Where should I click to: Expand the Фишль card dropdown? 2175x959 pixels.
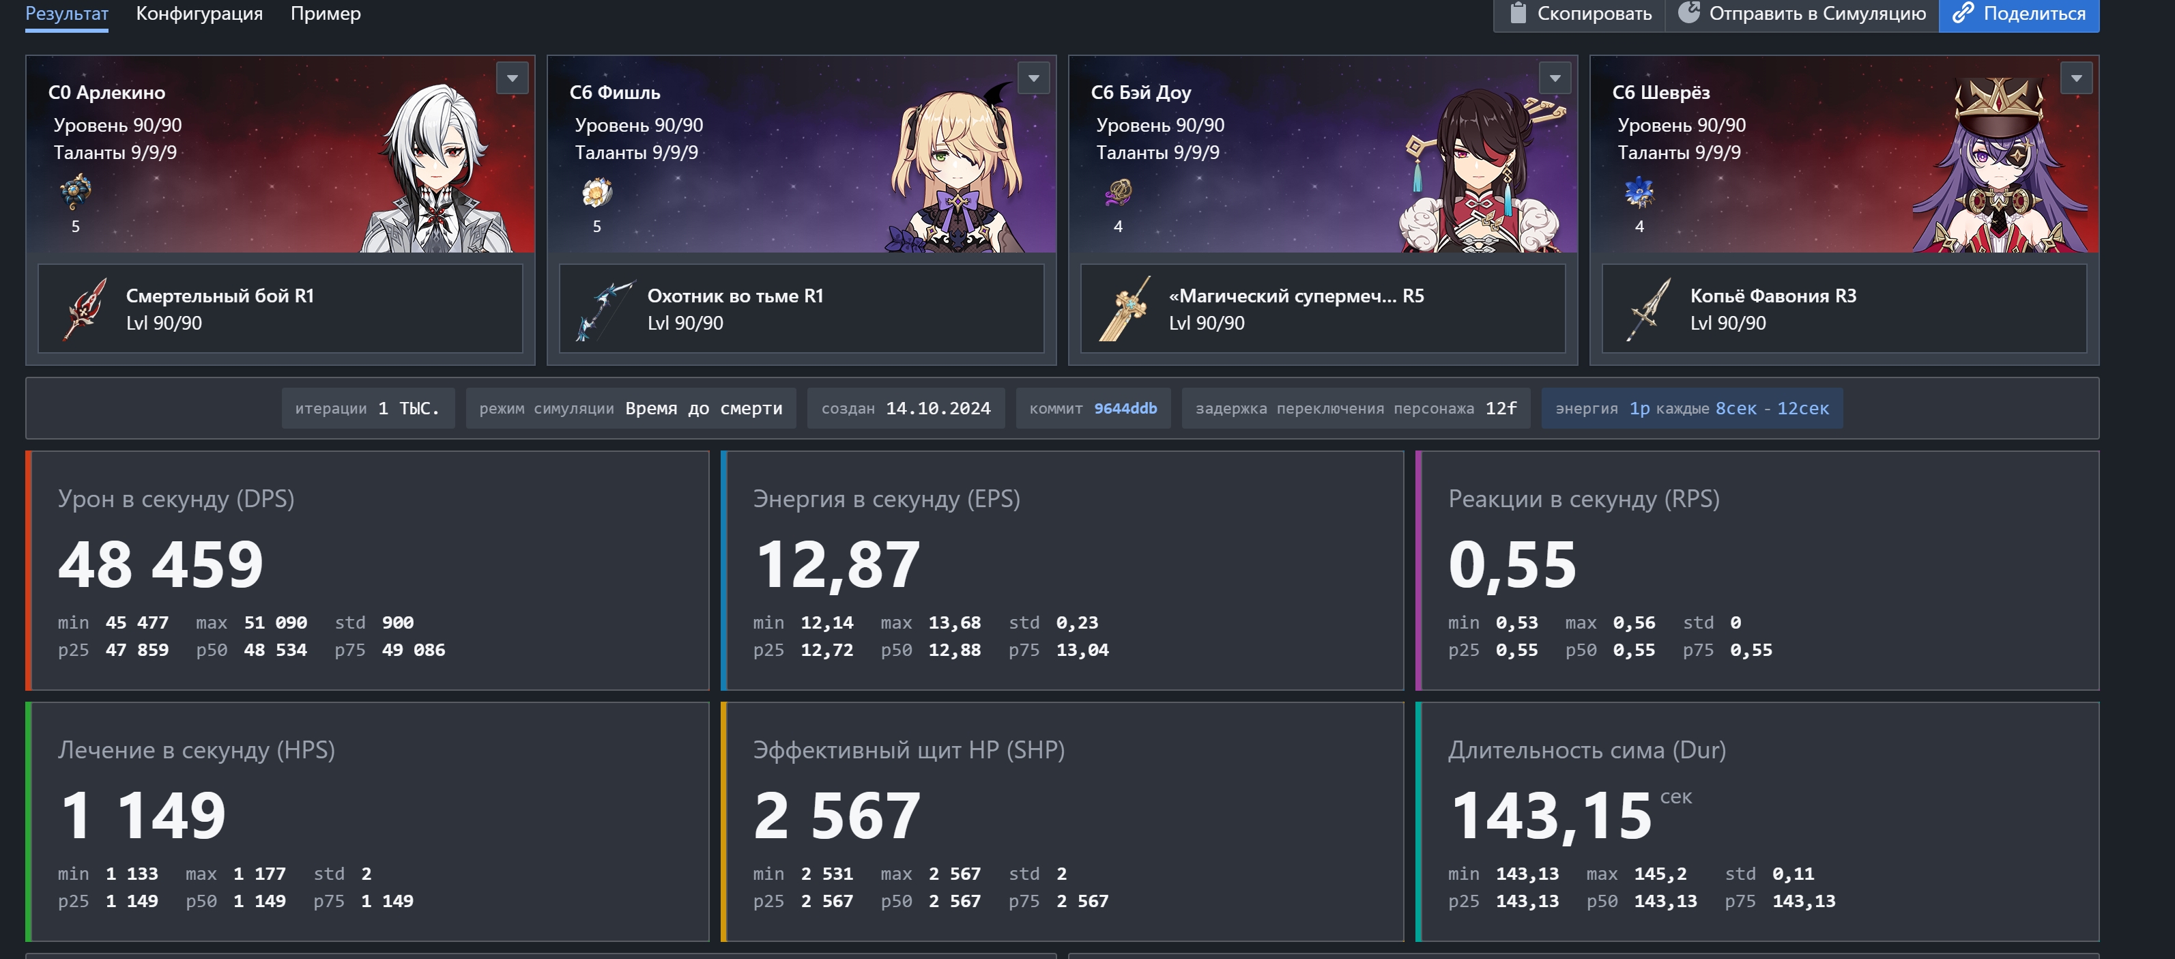1033,78
